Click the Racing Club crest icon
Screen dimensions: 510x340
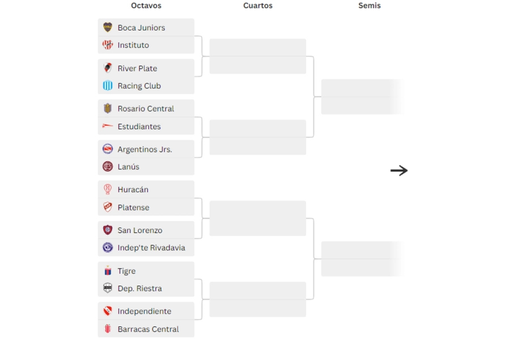tap(108, 86)
